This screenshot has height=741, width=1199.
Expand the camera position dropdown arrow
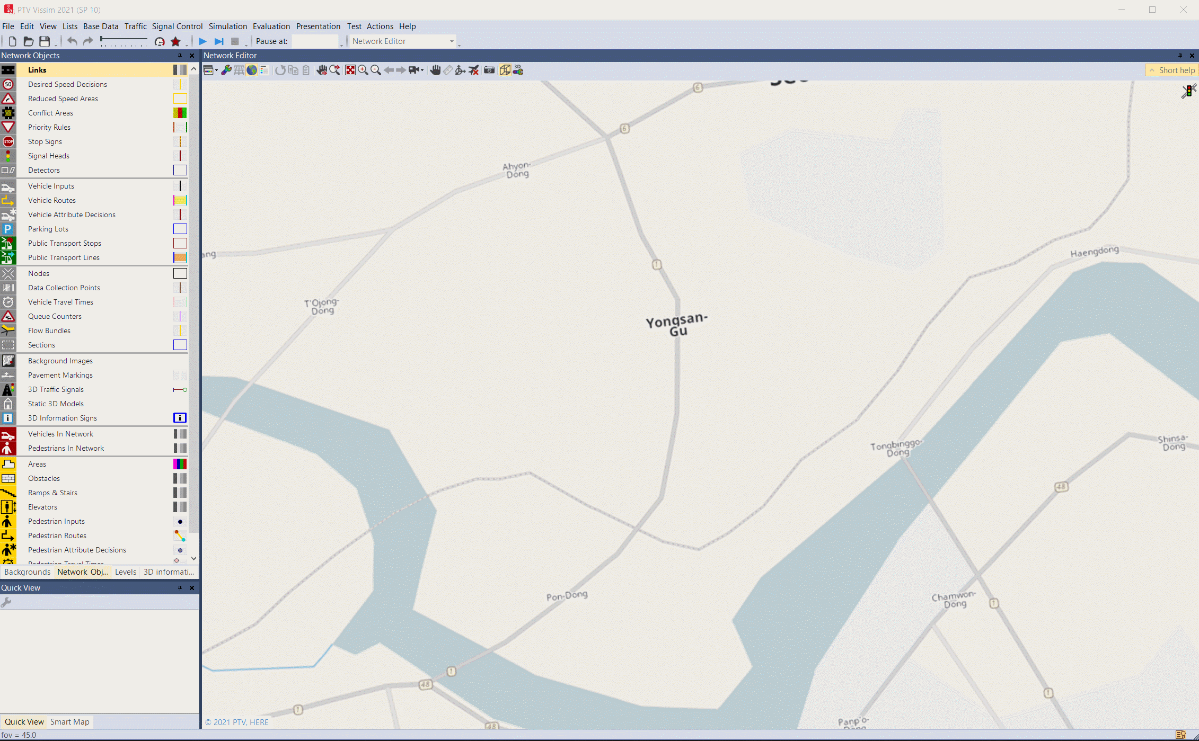pyautogui.click(x=422, y=70)
